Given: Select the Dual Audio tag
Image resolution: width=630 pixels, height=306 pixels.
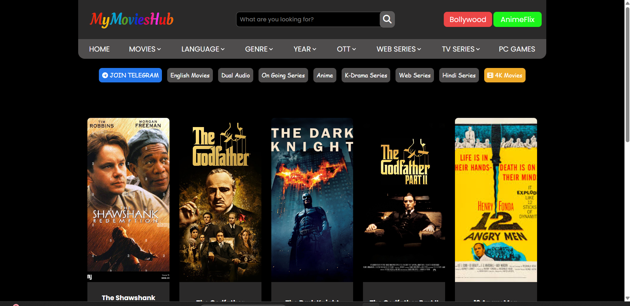Looking at the screenshot, I should pos(236,75).
